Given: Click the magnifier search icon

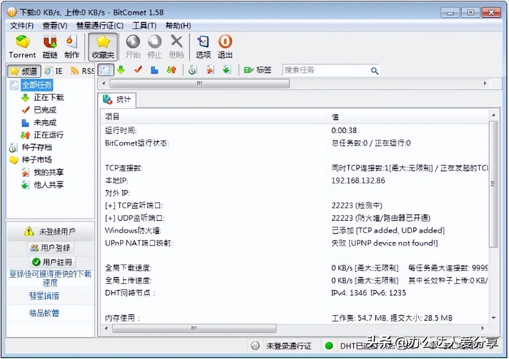Looking at the screenshot, I should [x=374, y=71].
